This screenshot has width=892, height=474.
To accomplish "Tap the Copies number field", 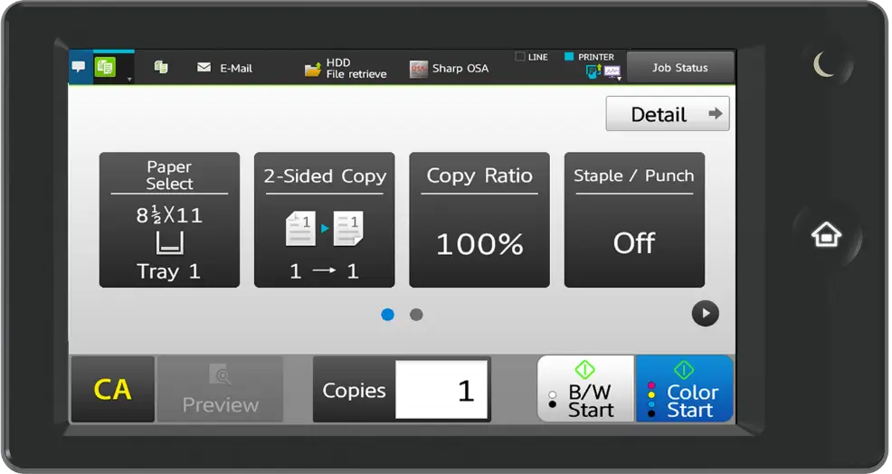I will [441, 390].
